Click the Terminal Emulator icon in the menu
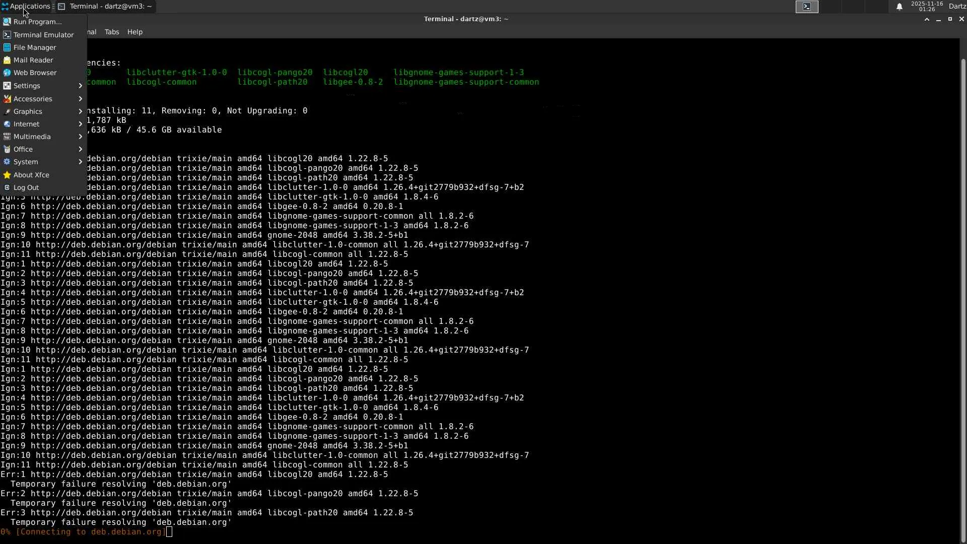Screen dimensions: 967x544 coord(7,35)
